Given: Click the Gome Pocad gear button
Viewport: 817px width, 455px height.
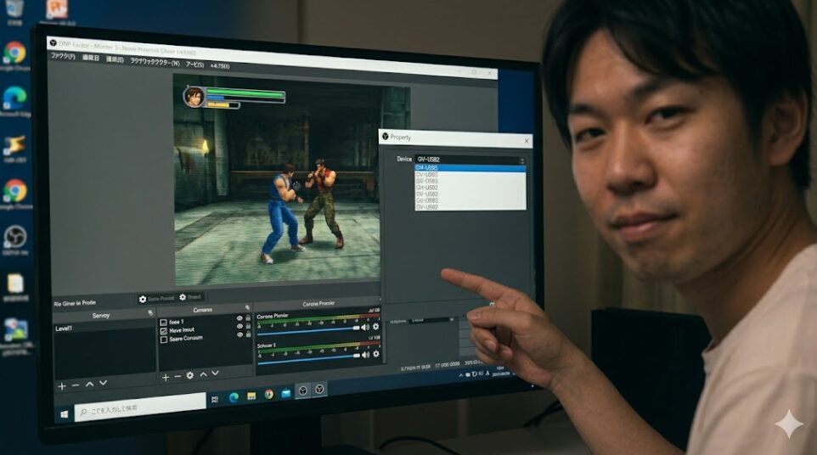Looking at the screenshot, I should pyautogui.click(x=157, y=299).
